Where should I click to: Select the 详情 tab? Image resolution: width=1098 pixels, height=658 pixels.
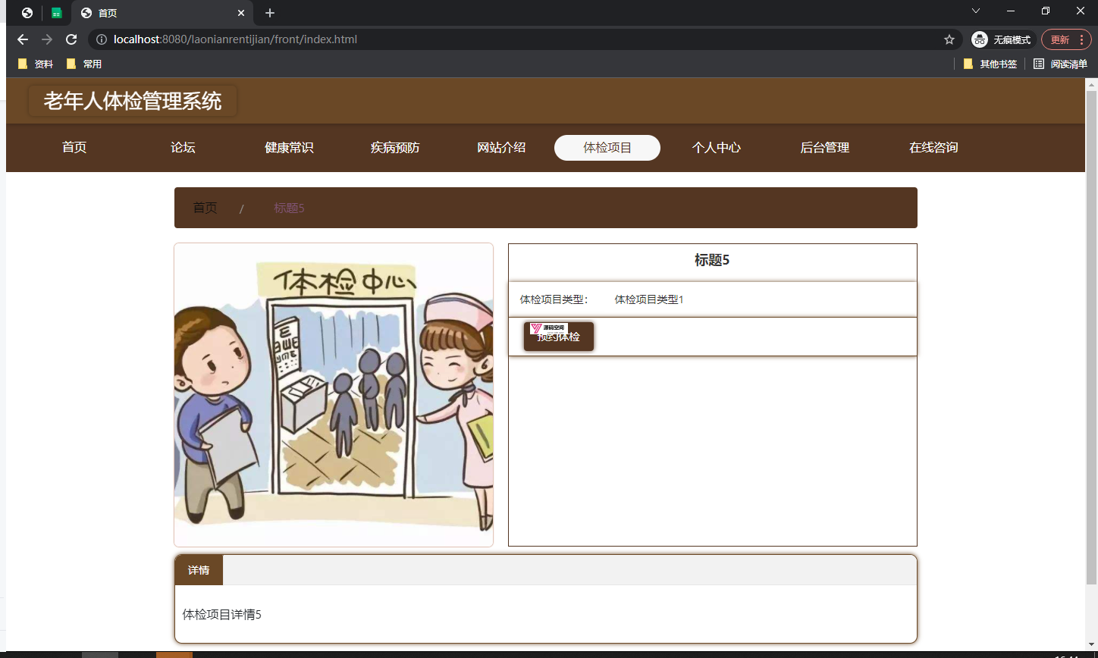[x=199, y=570]
